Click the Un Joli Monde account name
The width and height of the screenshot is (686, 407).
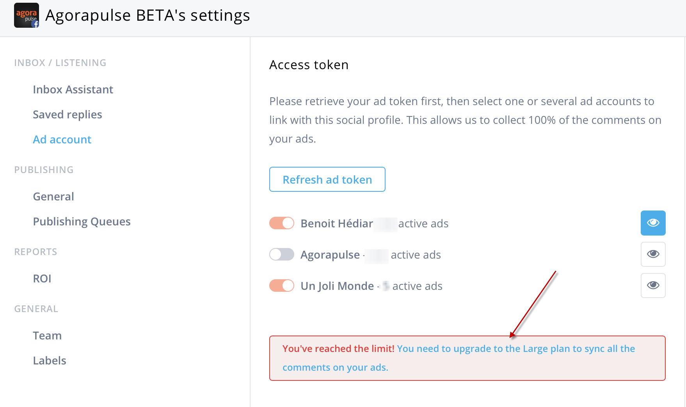(337, 286)
